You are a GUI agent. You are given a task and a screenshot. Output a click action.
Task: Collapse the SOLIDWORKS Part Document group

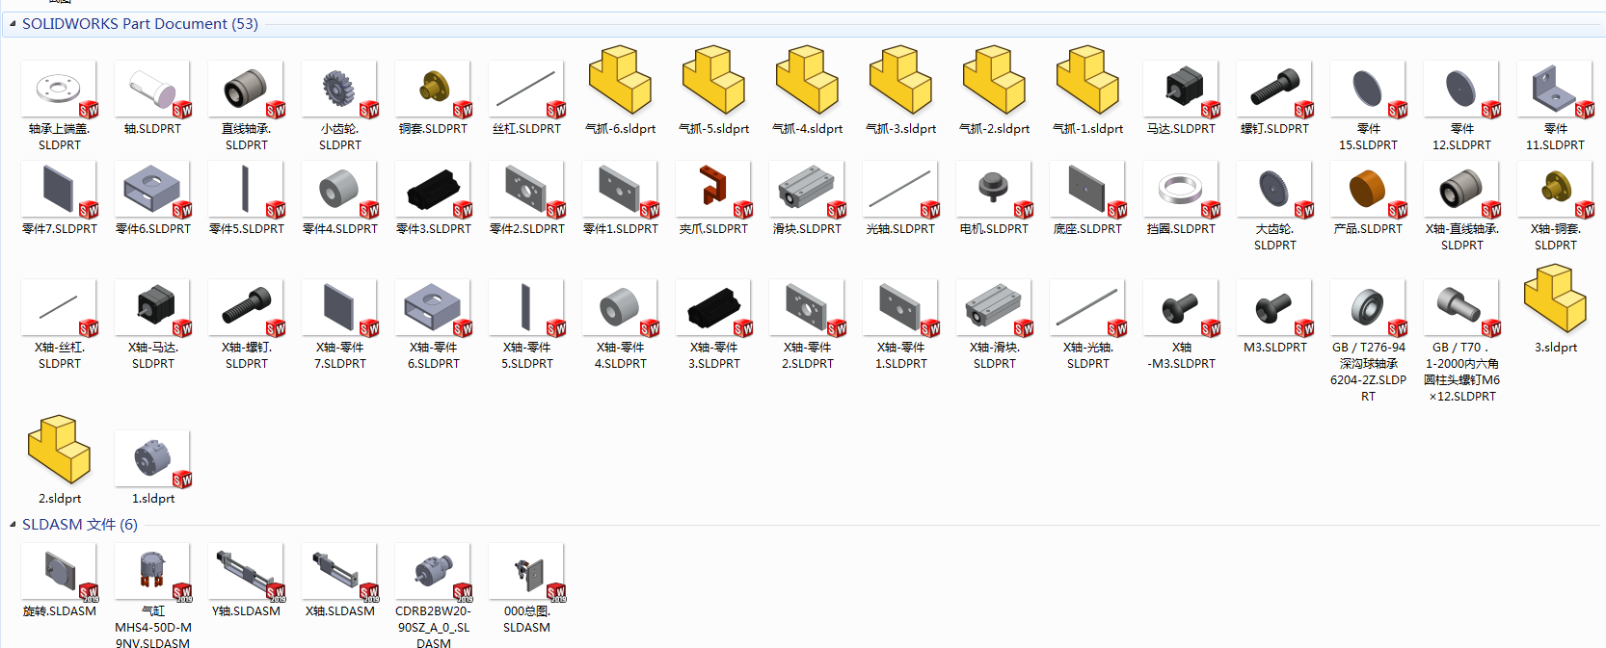tap(13, 24)
